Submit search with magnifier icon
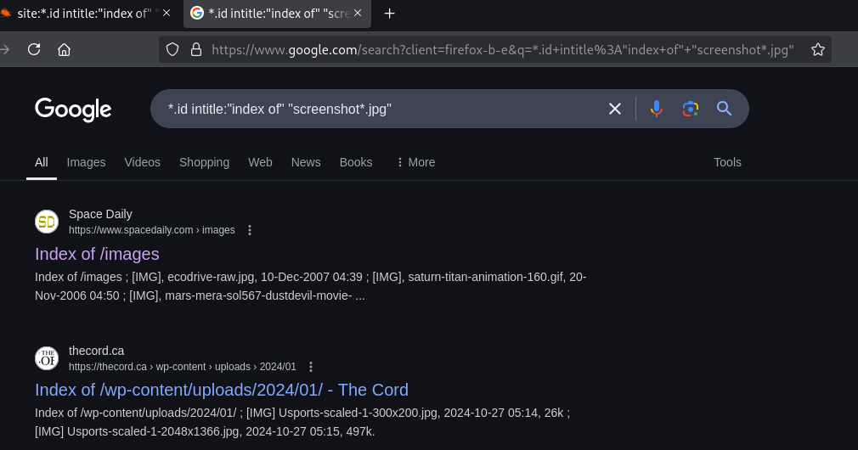 tap(724, 109)
